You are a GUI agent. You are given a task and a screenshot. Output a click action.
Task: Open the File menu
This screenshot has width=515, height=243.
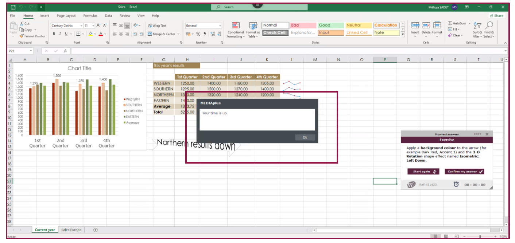12,16
